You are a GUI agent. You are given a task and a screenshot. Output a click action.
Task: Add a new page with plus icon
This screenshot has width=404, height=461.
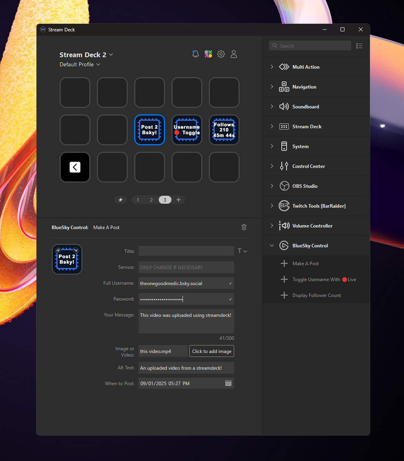(178, 200)
